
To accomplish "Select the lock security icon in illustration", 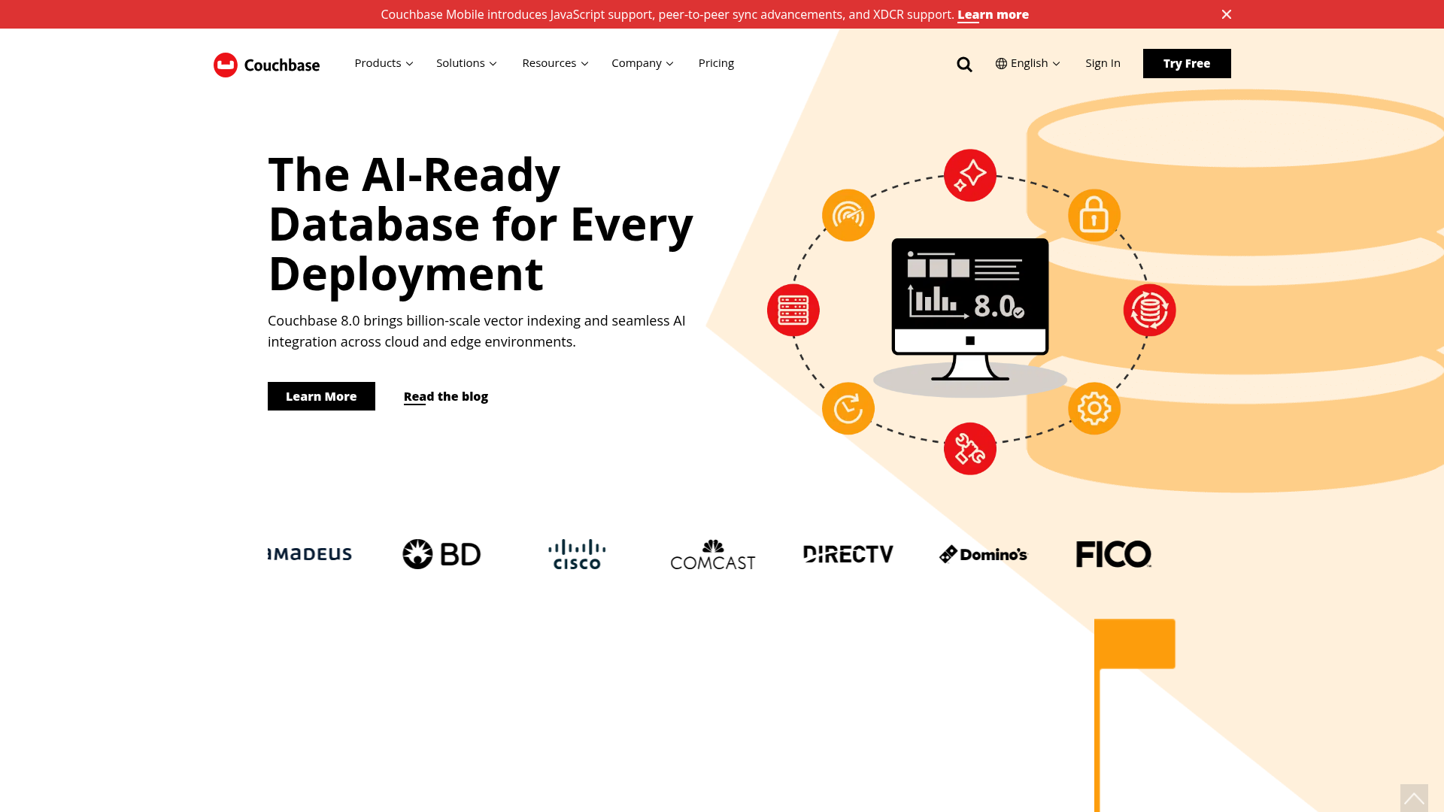I will tap(1094, 215).
